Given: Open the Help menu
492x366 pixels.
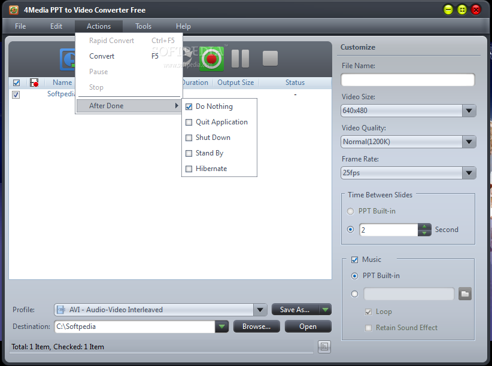Looking at the screenshot, I should [183, 26].
